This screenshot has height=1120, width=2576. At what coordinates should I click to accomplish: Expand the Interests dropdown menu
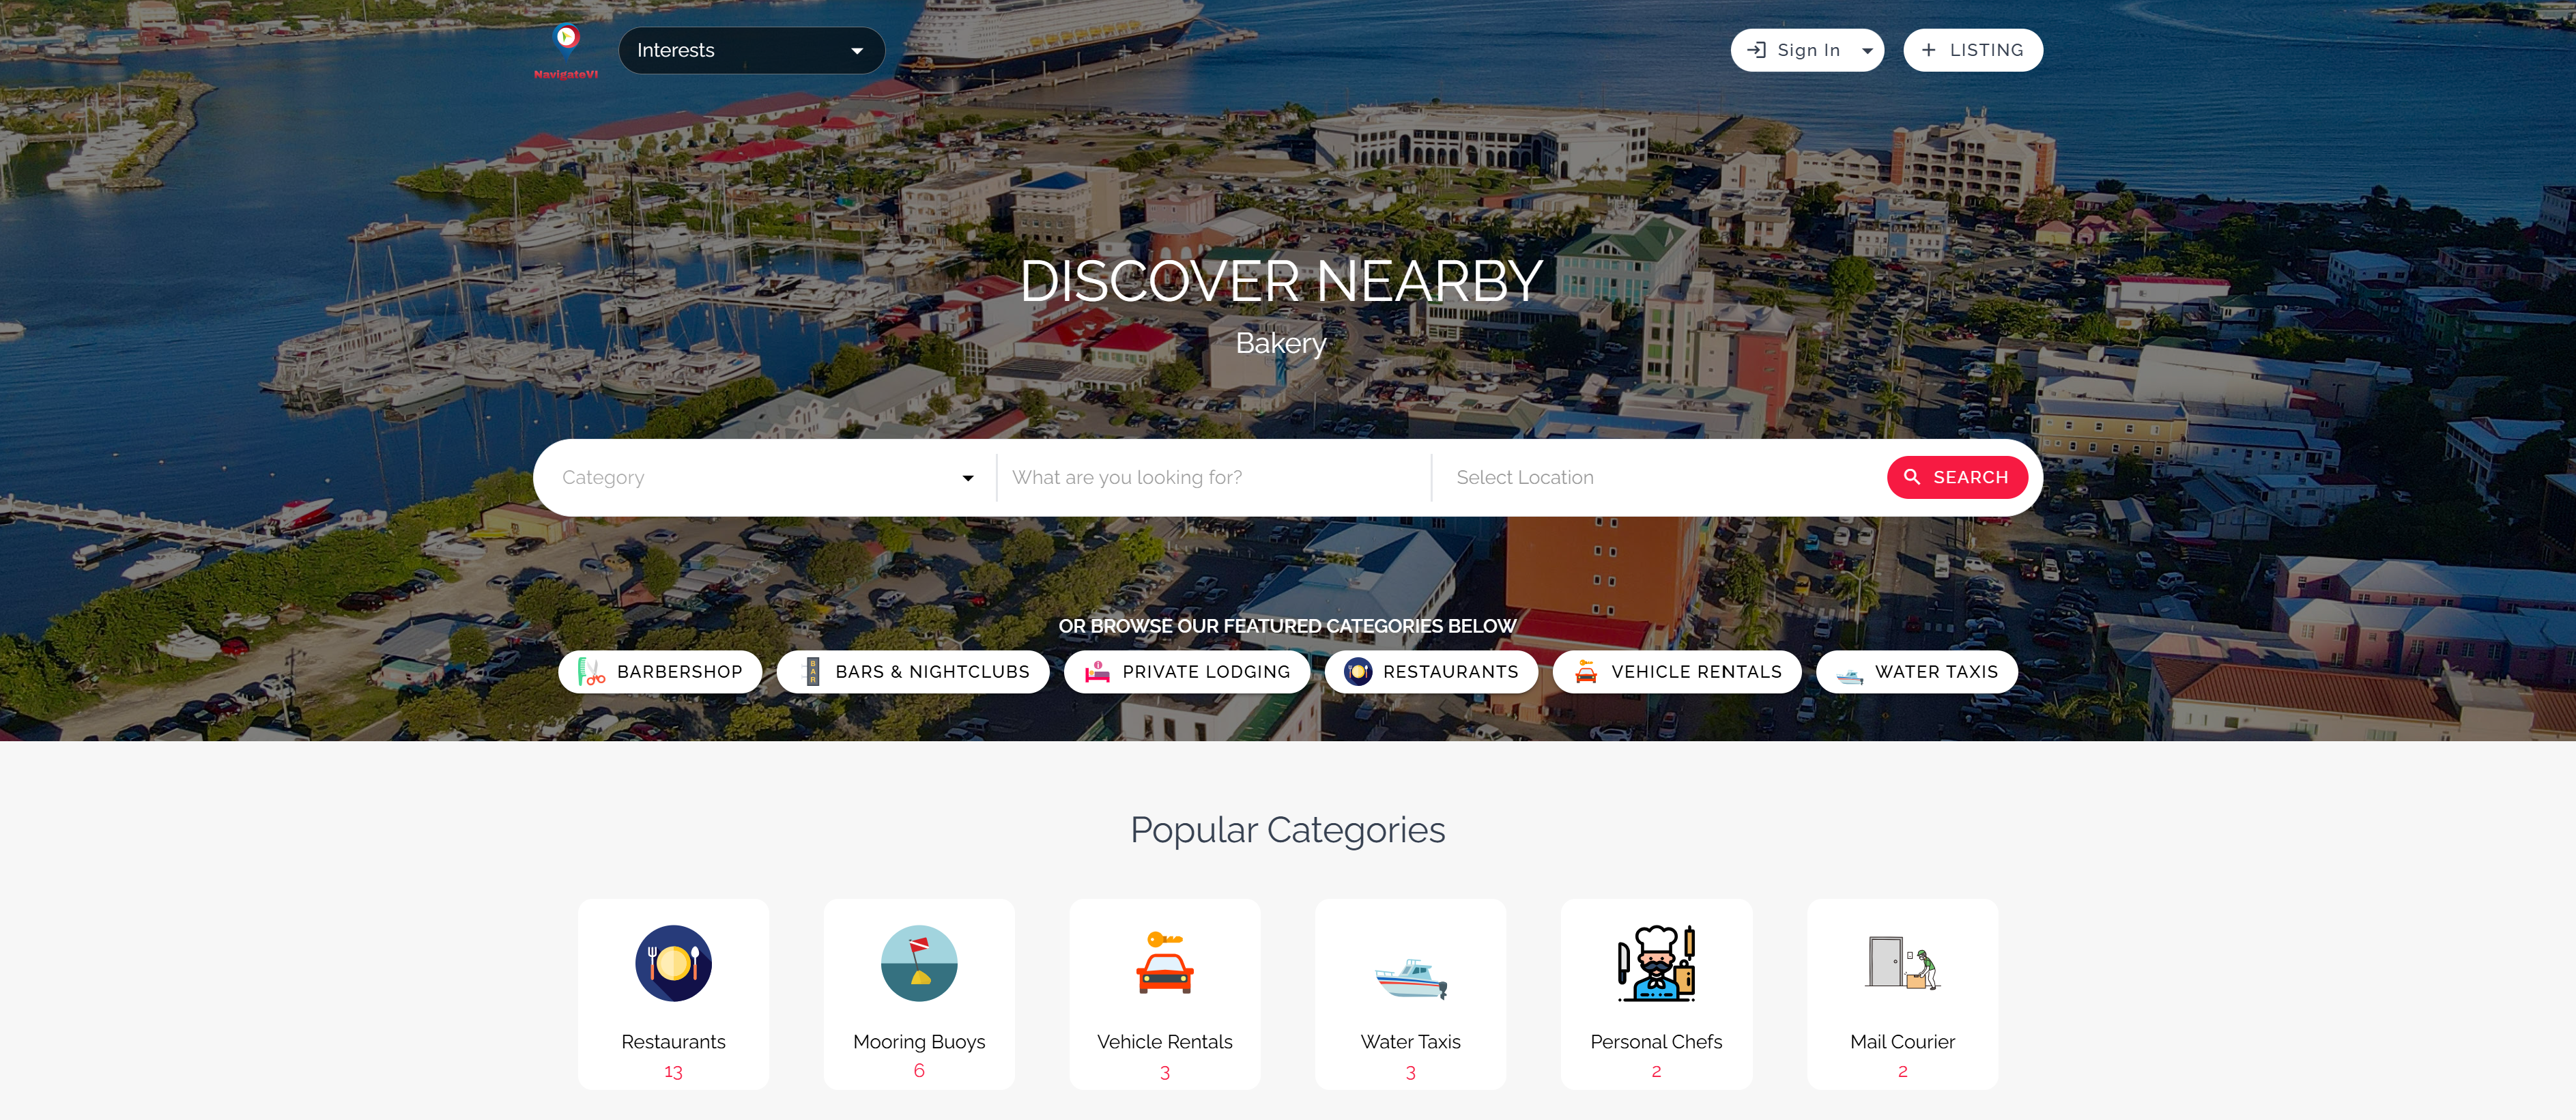coord(746,49)
